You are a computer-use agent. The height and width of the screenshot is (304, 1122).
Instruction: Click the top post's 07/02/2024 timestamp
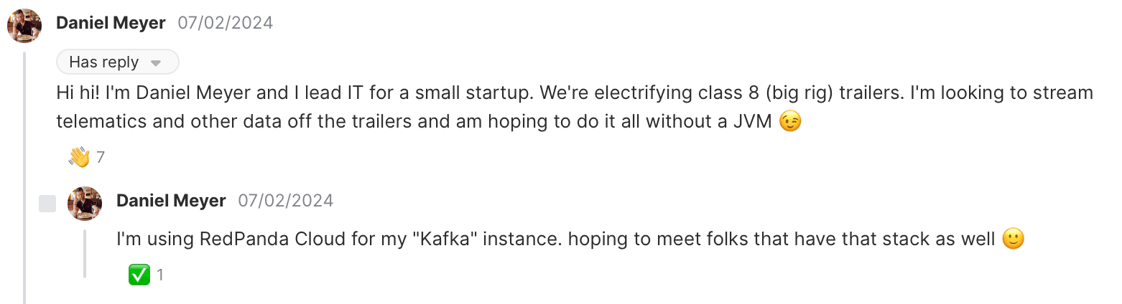point(226,23)
